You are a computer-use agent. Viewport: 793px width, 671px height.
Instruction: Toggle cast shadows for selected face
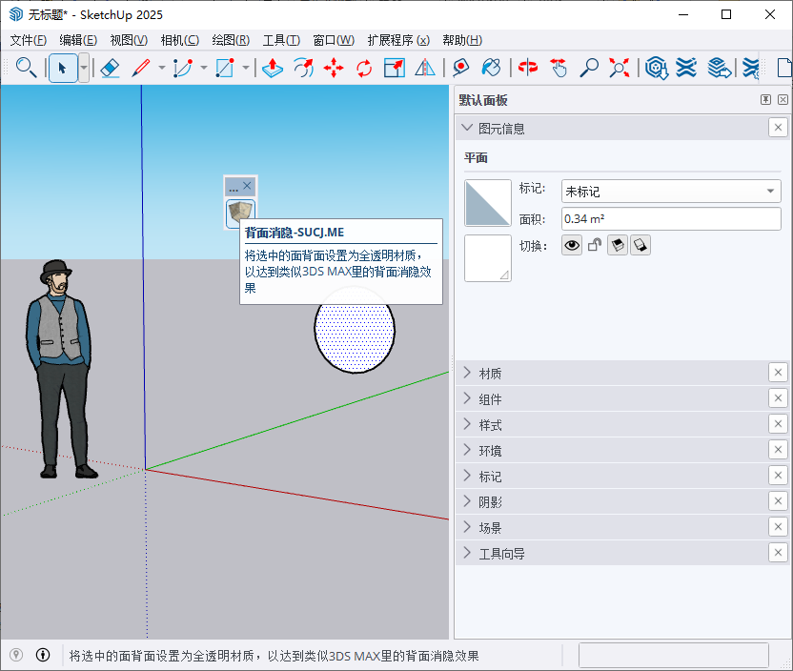click(x=617, y=245)
